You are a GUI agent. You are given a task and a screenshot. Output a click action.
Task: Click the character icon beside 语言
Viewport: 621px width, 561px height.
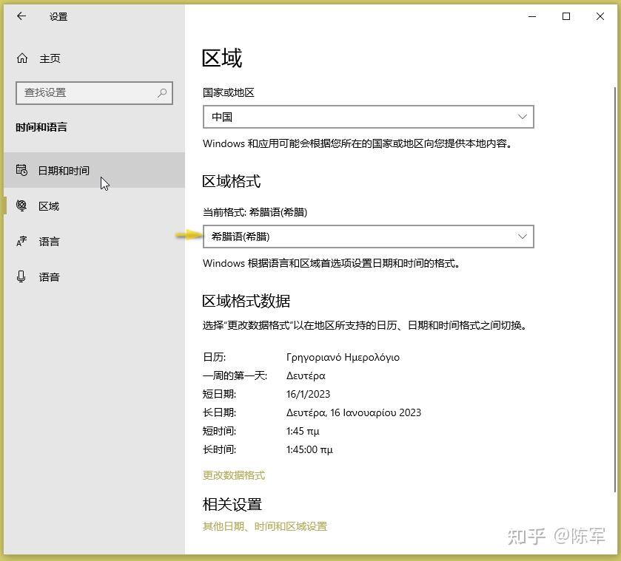tap(21, 241)
